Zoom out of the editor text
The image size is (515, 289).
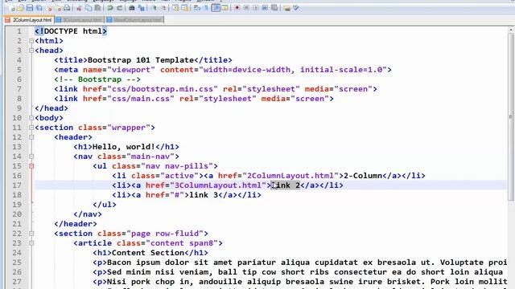tap(163, 8)
